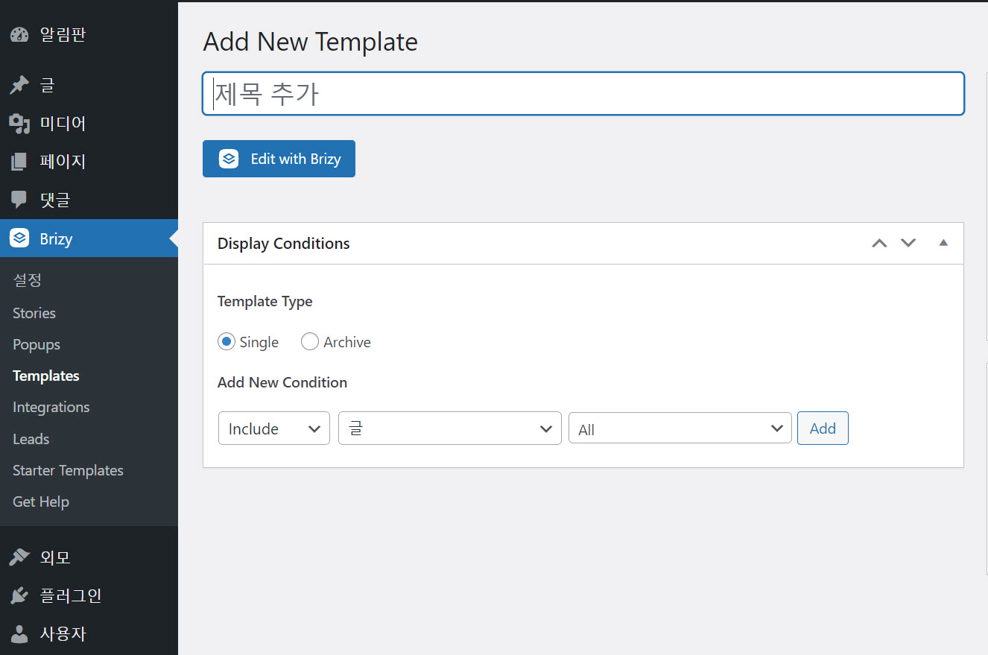This screenshot has height=655, width=988.
Task: Click the Brizy logo icon in sidebar
Action: (x=19, y=238)
